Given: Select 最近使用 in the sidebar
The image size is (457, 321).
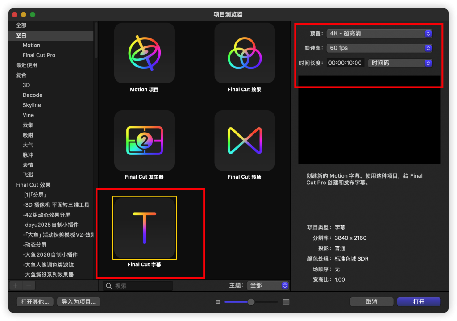Looking at the screenshot, I should coord(27,65).
